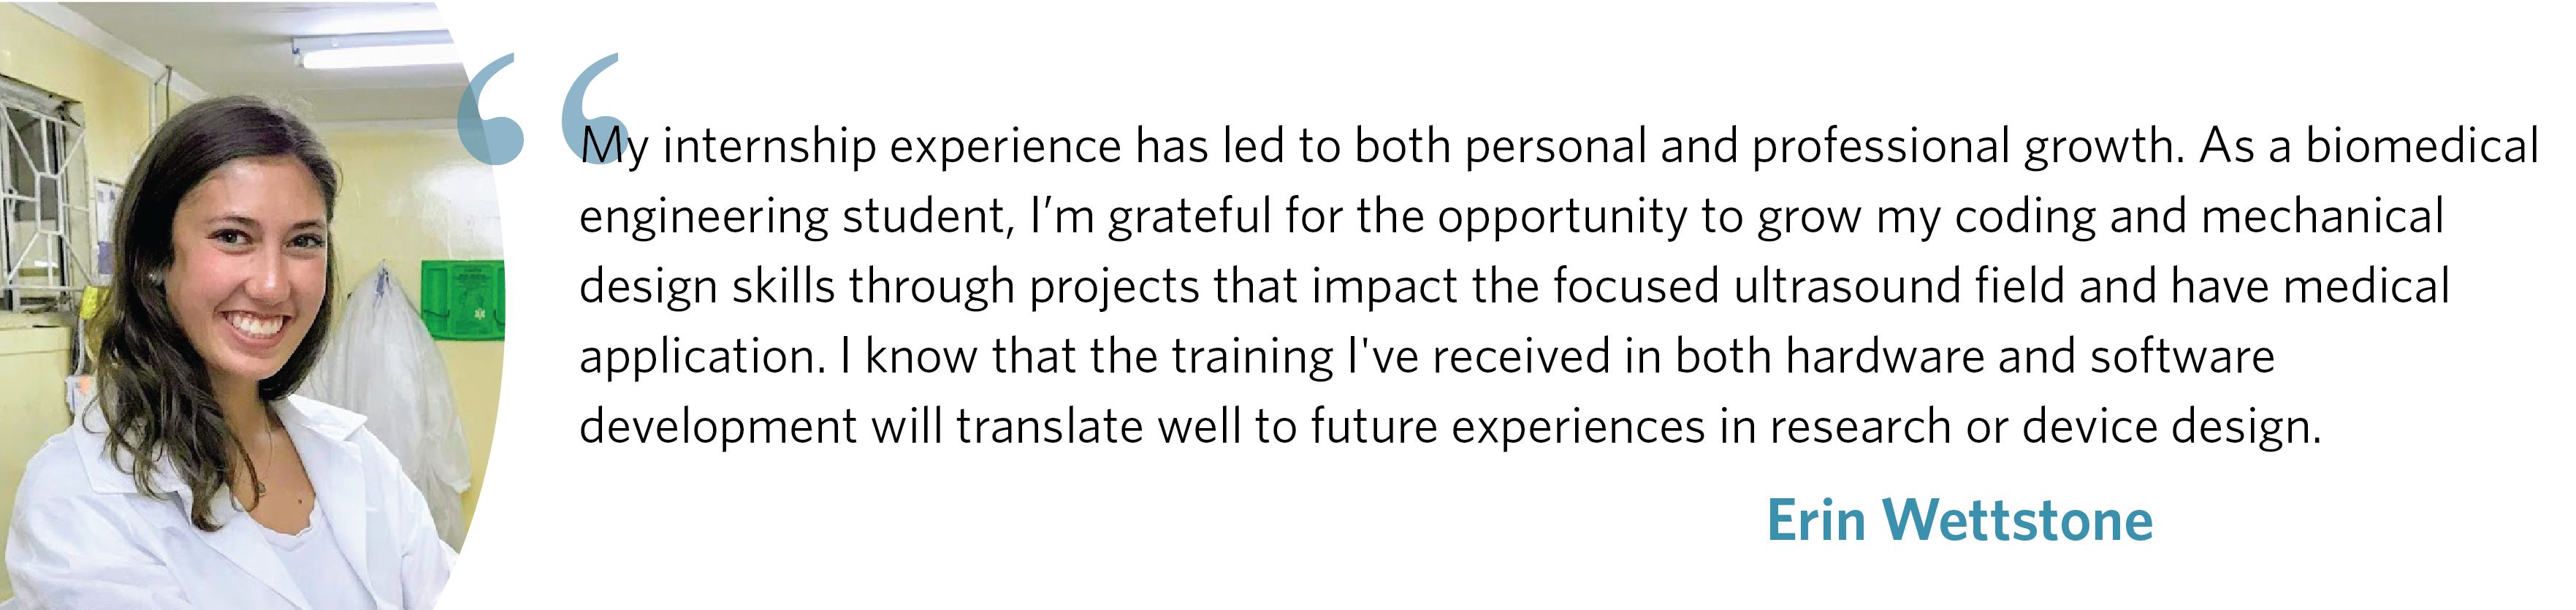Screen dimensions: 2576x610
Task: Click the word "internship" in the quote
Action: [769, 147]
